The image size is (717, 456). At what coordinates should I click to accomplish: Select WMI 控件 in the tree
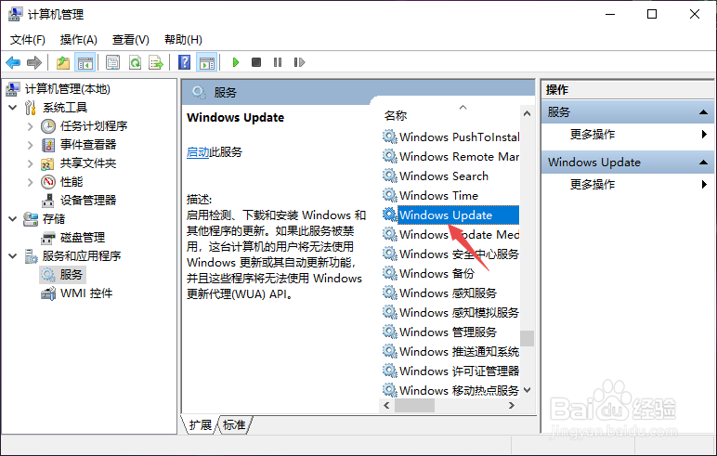coord(86,293)
